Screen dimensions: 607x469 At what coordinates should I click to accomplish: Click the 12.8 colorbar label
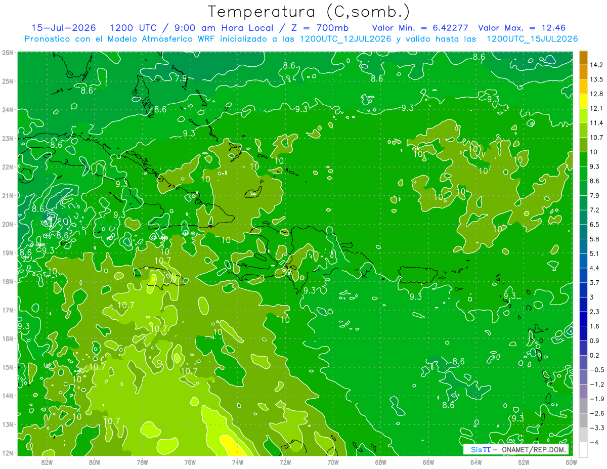(596, 94)
